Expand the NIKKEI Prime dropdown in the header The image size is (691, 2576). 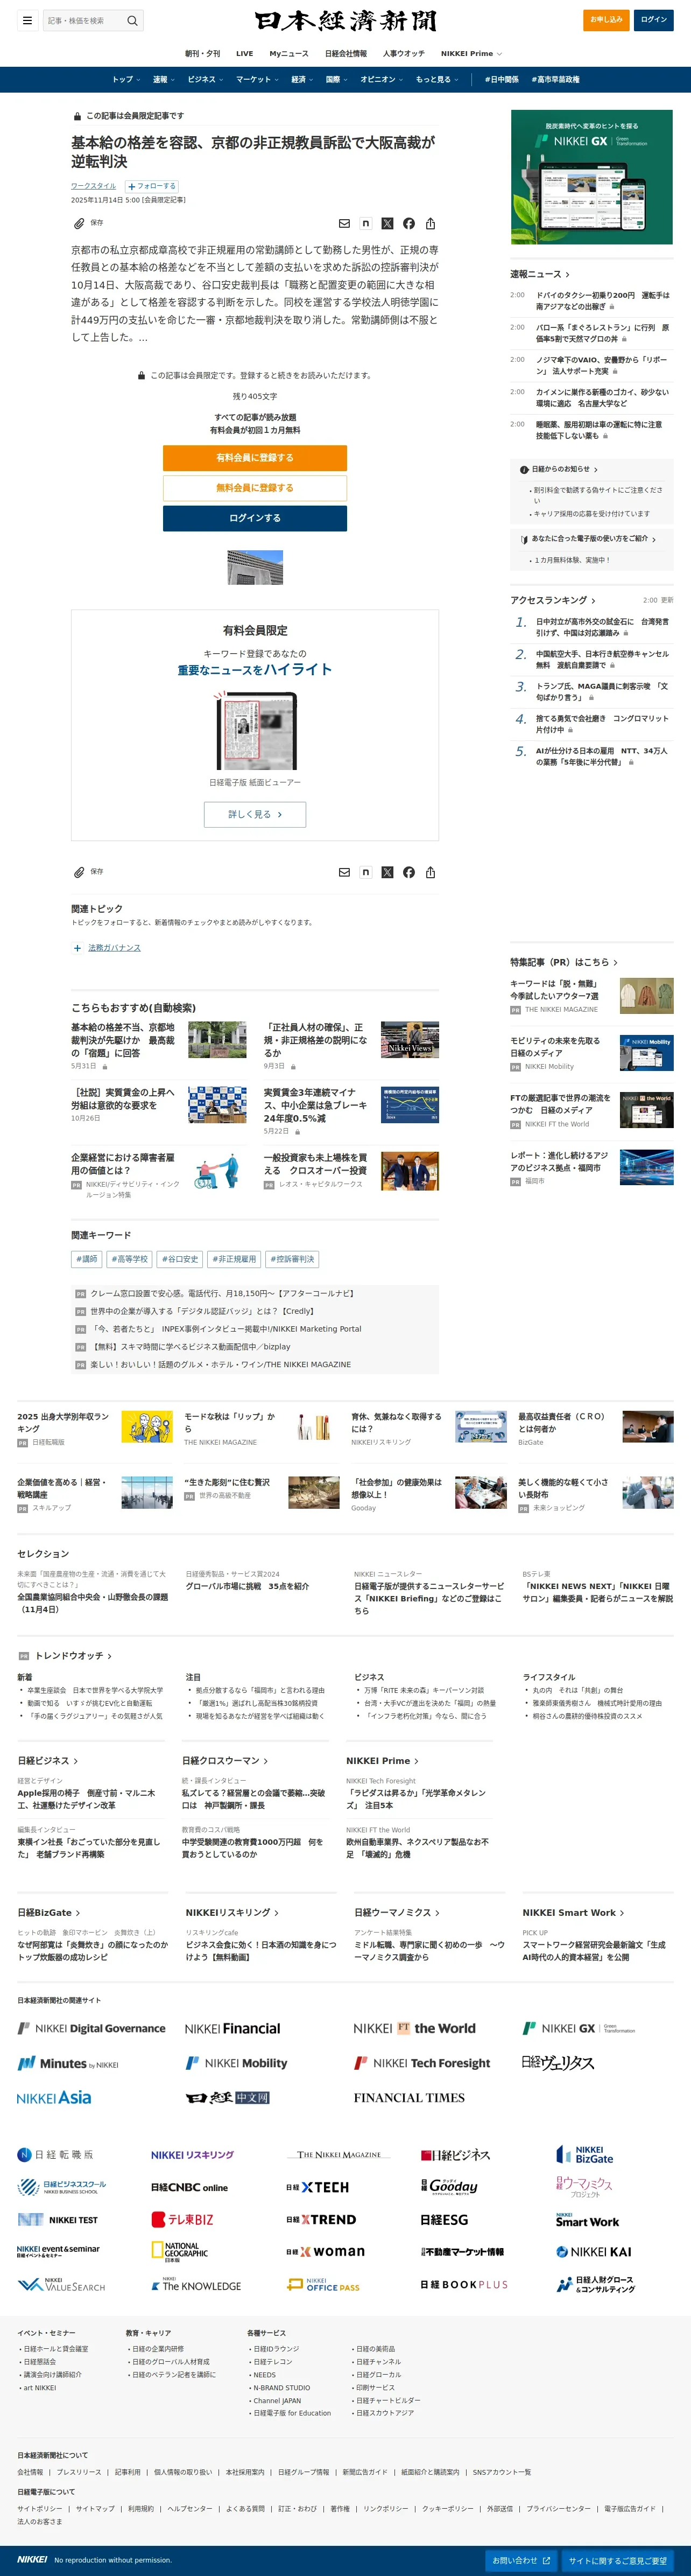pyautogui.click(x=471, y=54)
